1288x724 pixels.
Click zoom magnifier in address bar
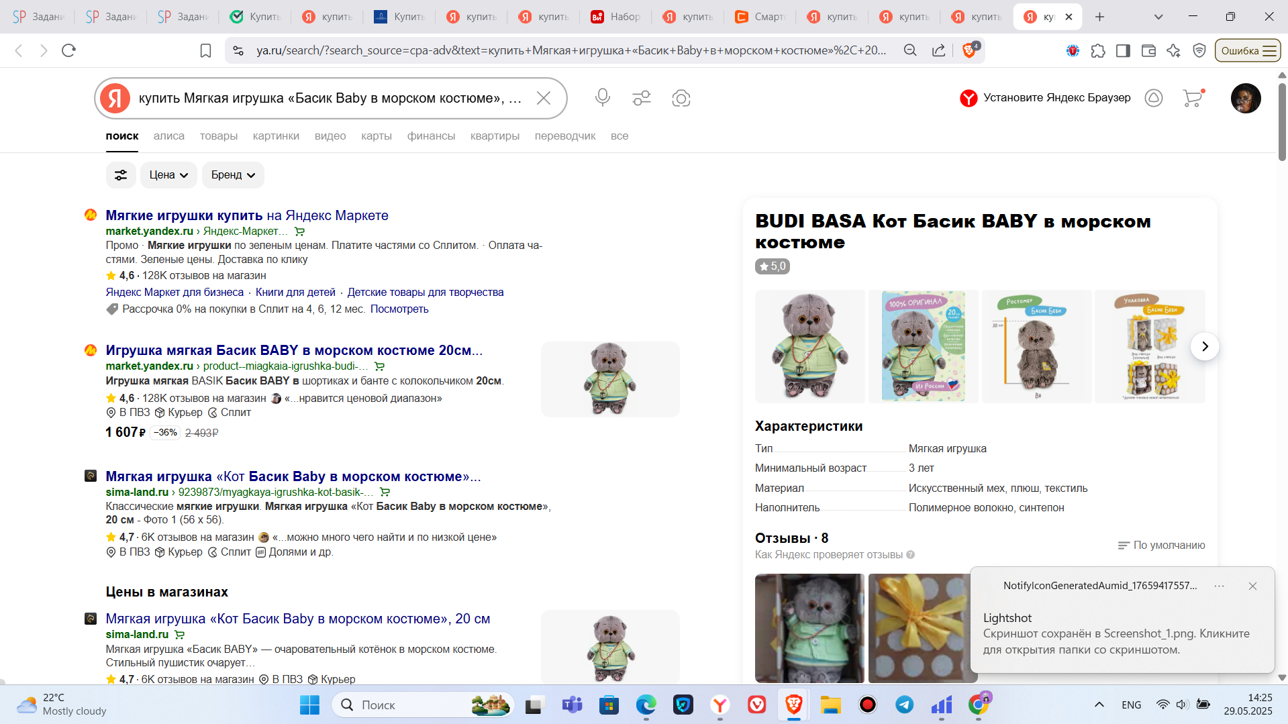(910, 50)
